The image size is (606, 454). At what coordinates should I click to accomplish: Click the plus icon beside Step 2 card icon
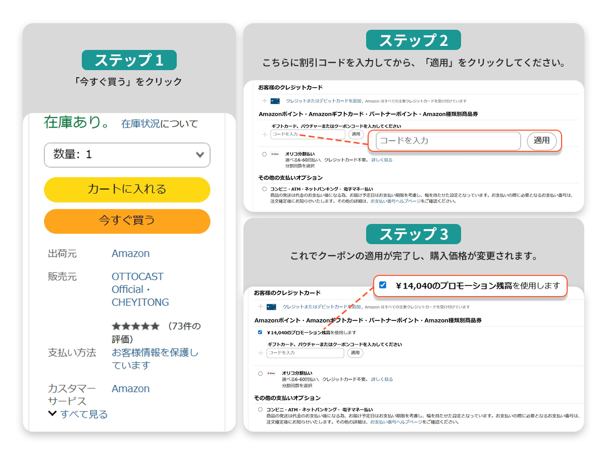264,101
